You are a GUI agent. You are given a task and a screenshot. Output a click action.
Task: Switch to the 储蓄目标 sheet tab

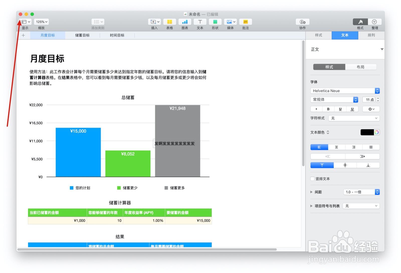click(x=83, y=35)
